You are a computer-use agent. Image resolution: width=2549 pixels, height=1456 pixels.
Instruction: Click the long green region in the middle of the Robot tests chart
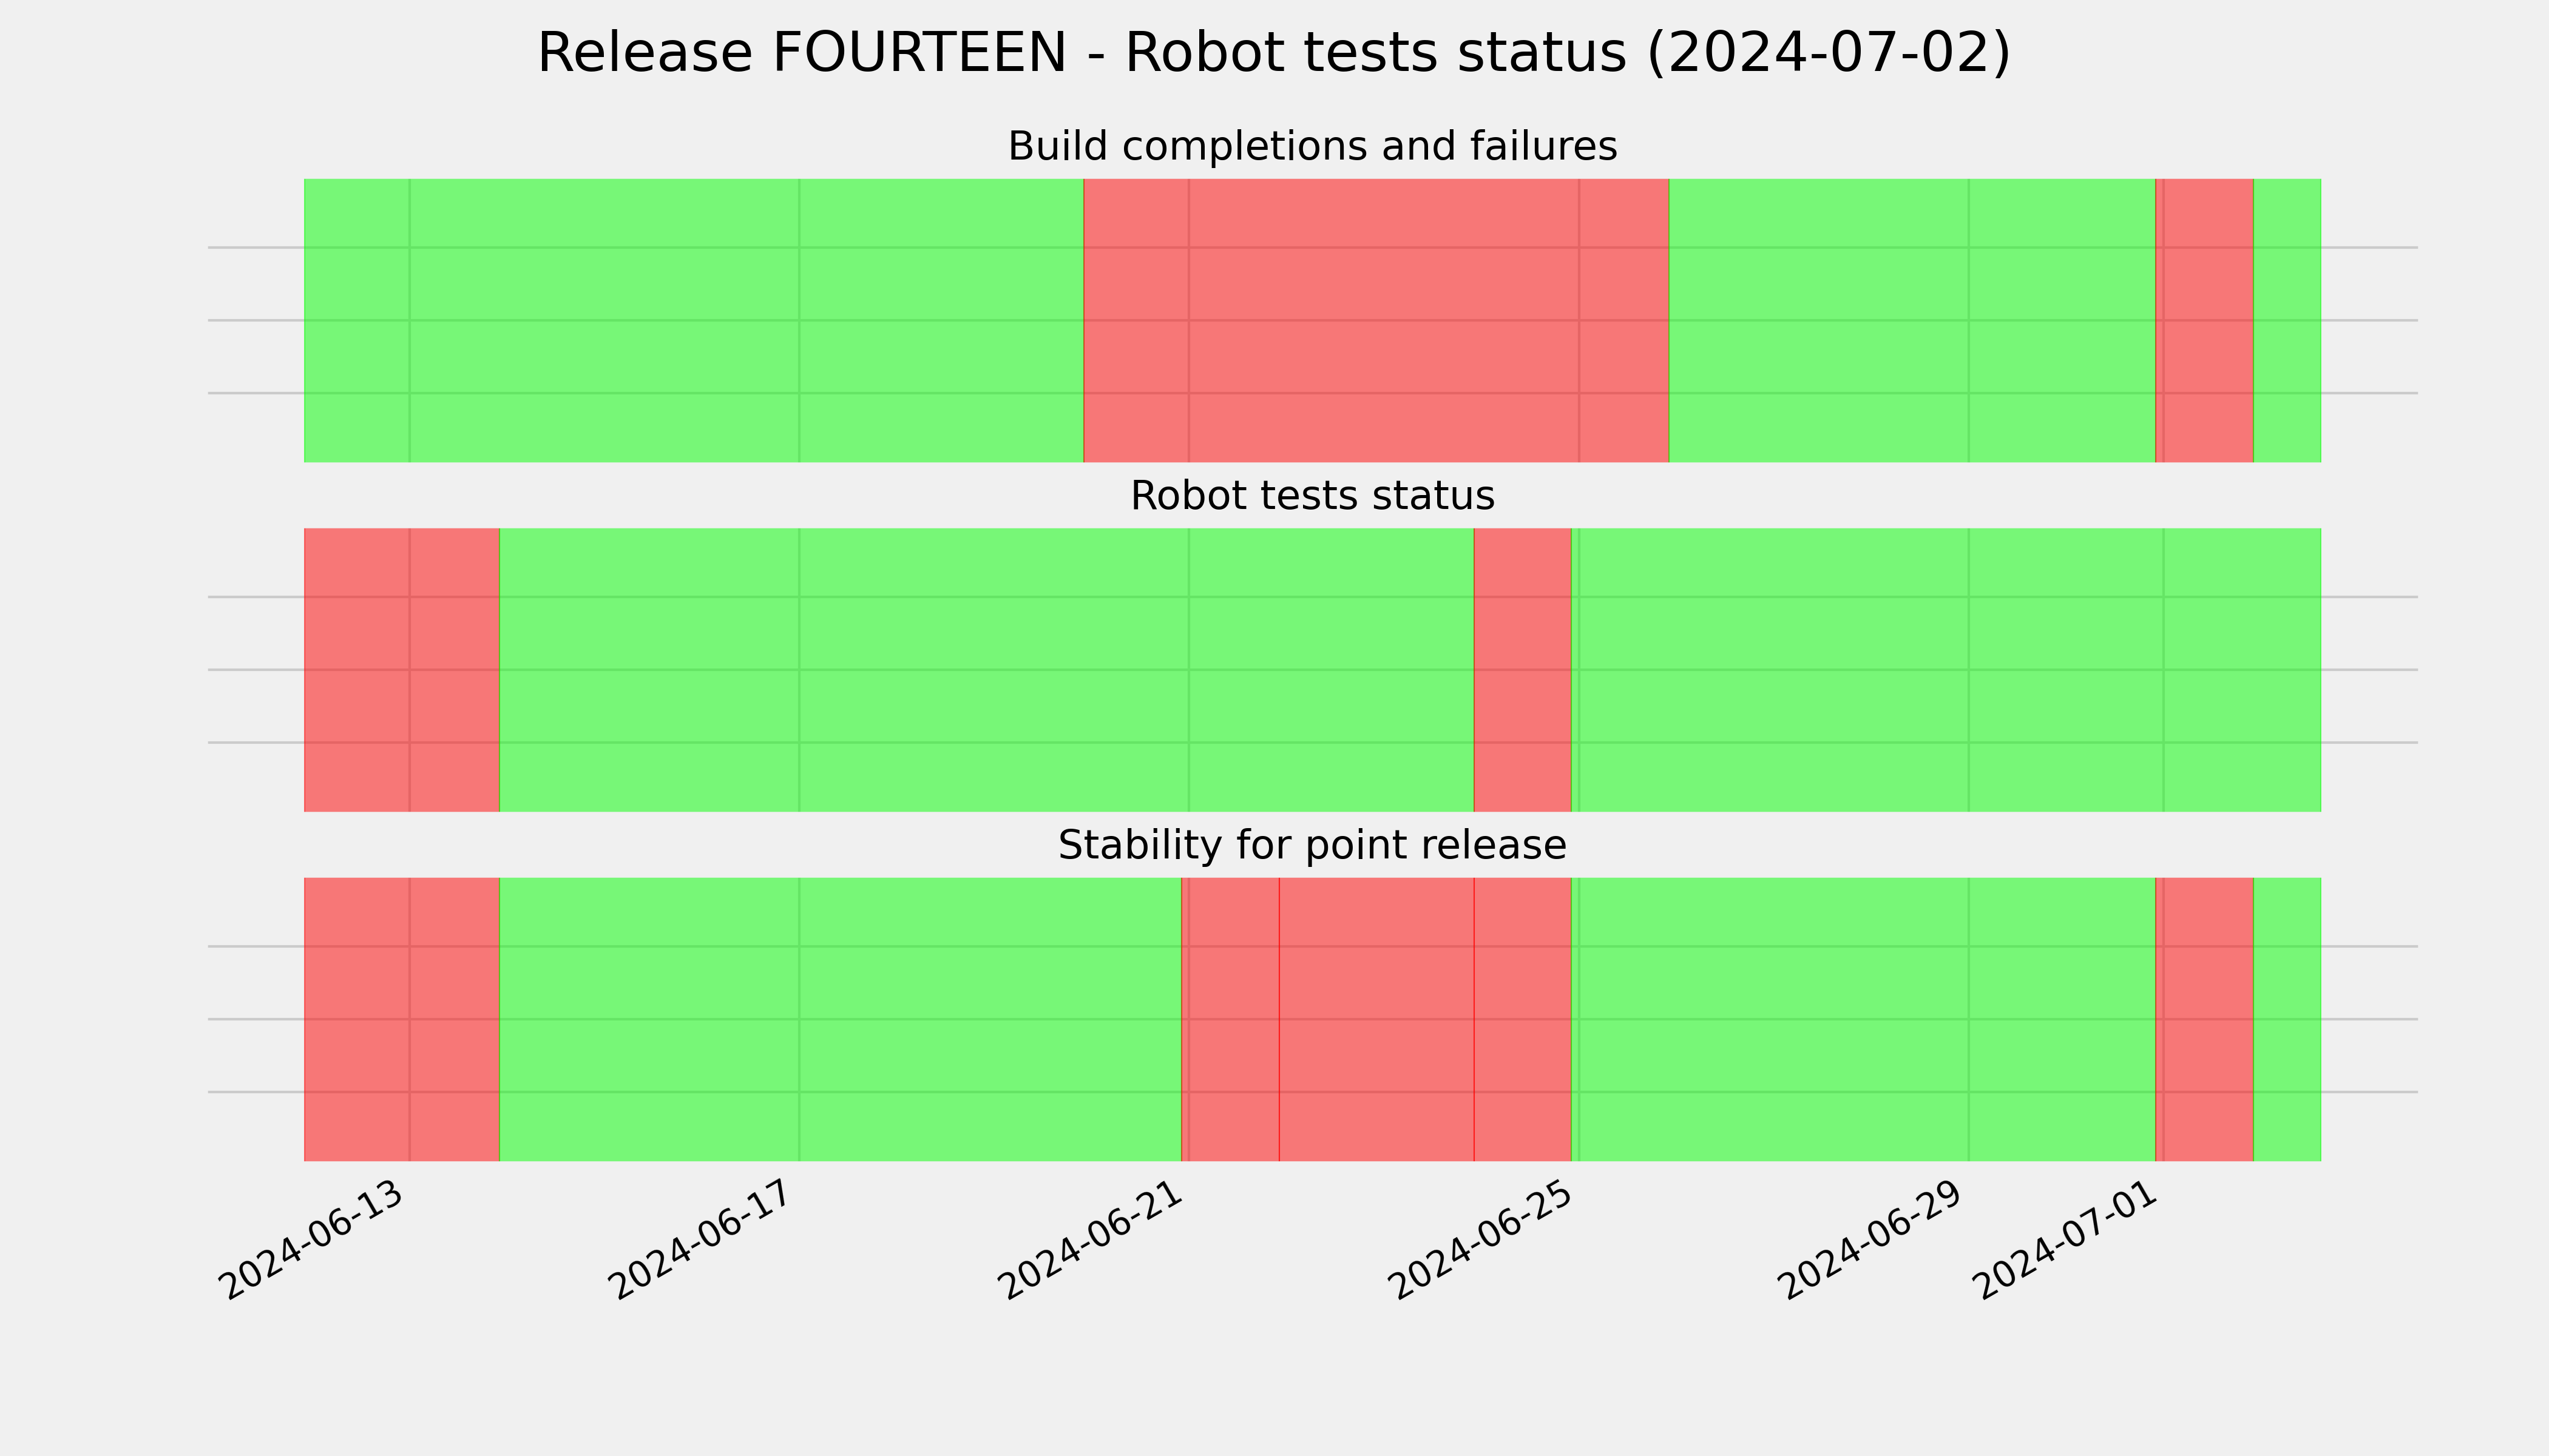click(986, 670)
